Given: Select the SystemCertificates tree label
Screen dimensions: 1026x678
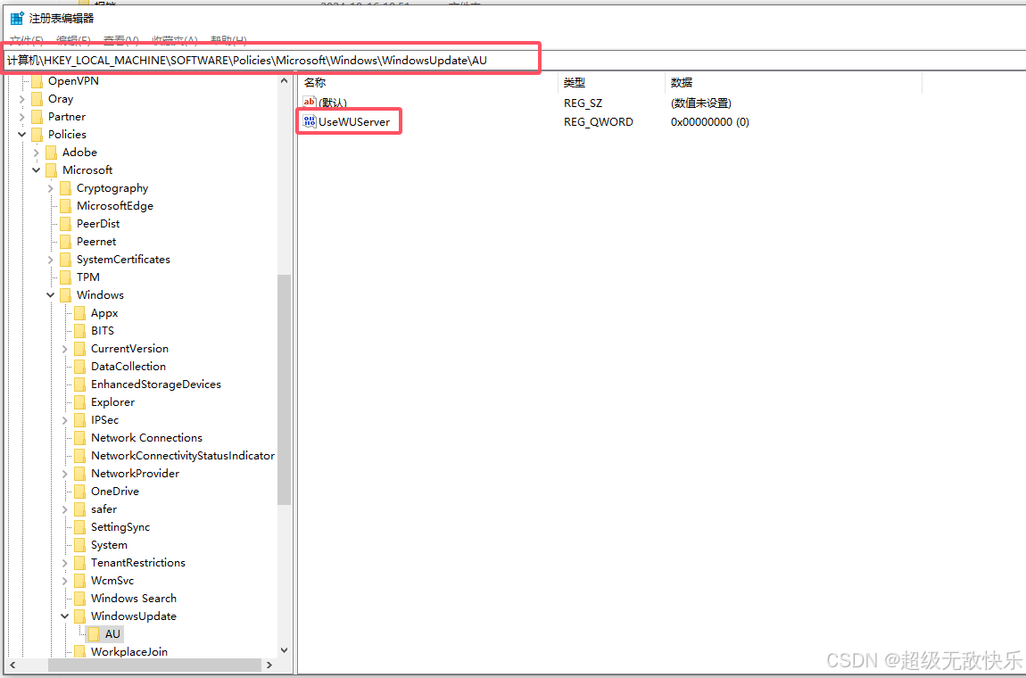Looking at the screenshot, I should click(123, 260).
